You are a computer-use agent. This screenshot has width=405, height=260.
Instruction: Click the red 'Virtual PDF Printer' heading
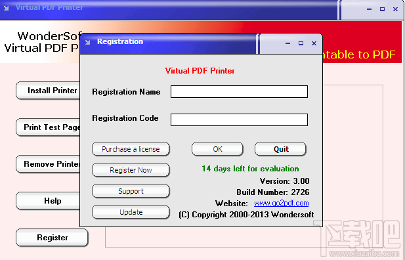pyautogui.click(x=200, y=71)
